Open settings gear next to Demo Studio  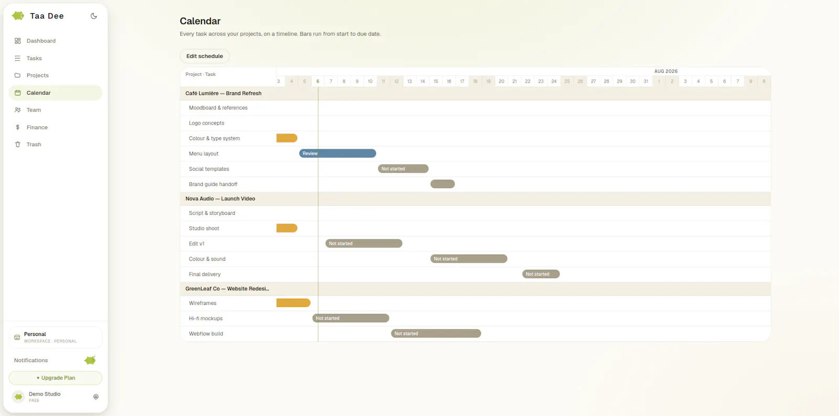pos(96,397)
